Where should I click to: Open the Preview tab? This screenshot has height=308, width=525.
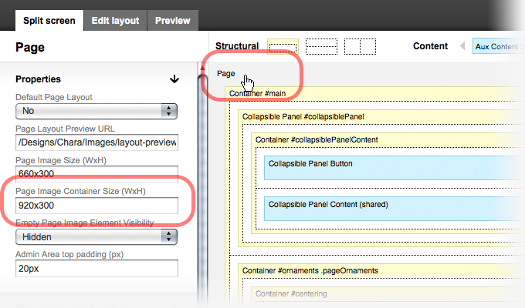coord(172,20)
